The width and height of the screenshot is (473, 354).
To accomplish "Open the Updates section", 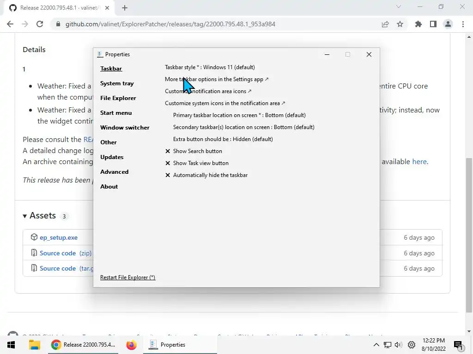I will tap(112, 157).
